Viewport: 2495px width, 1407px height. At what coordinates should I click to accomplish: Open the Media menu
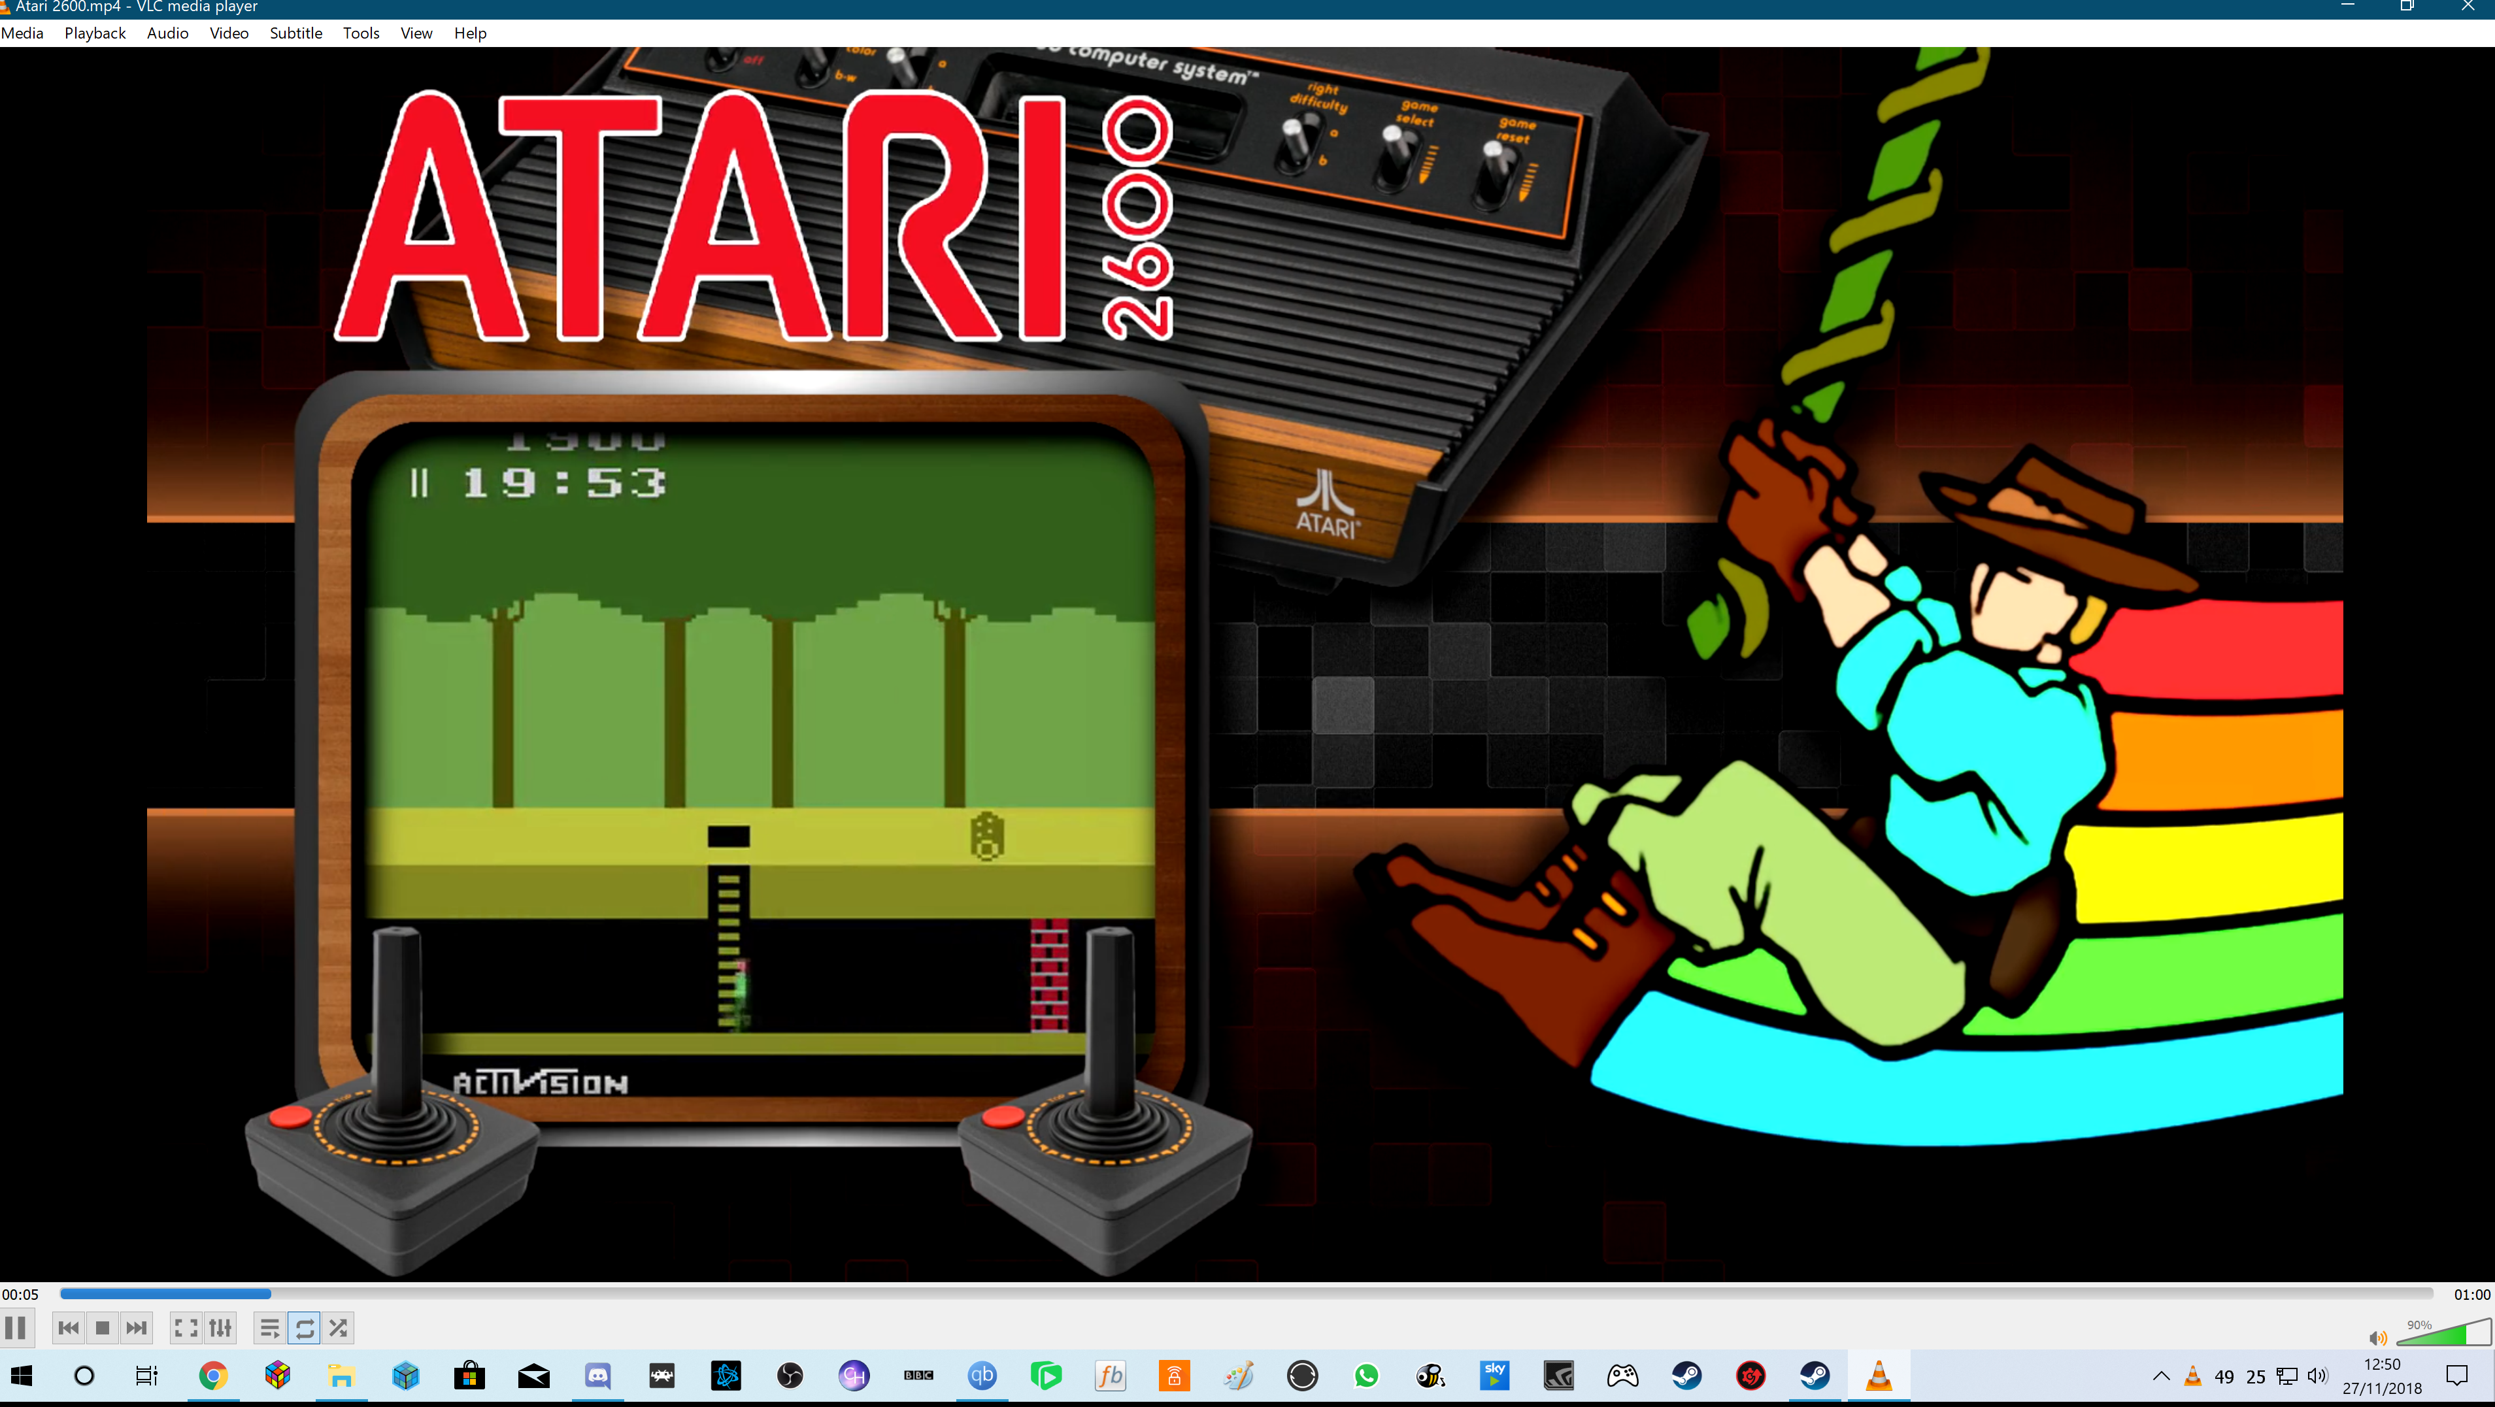point(22,33)
